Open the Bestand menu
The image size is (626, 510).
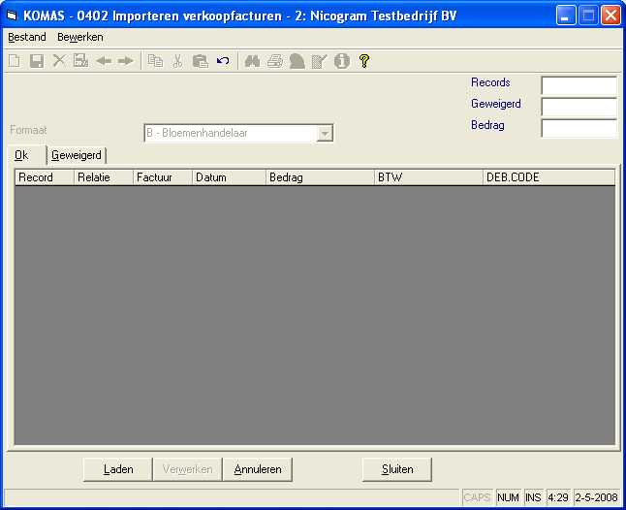pyautogui.click(x=27, y=37)
